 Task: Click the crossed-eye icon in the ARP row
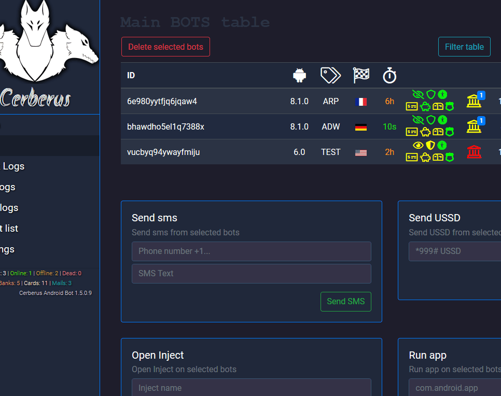pos(418,94)
